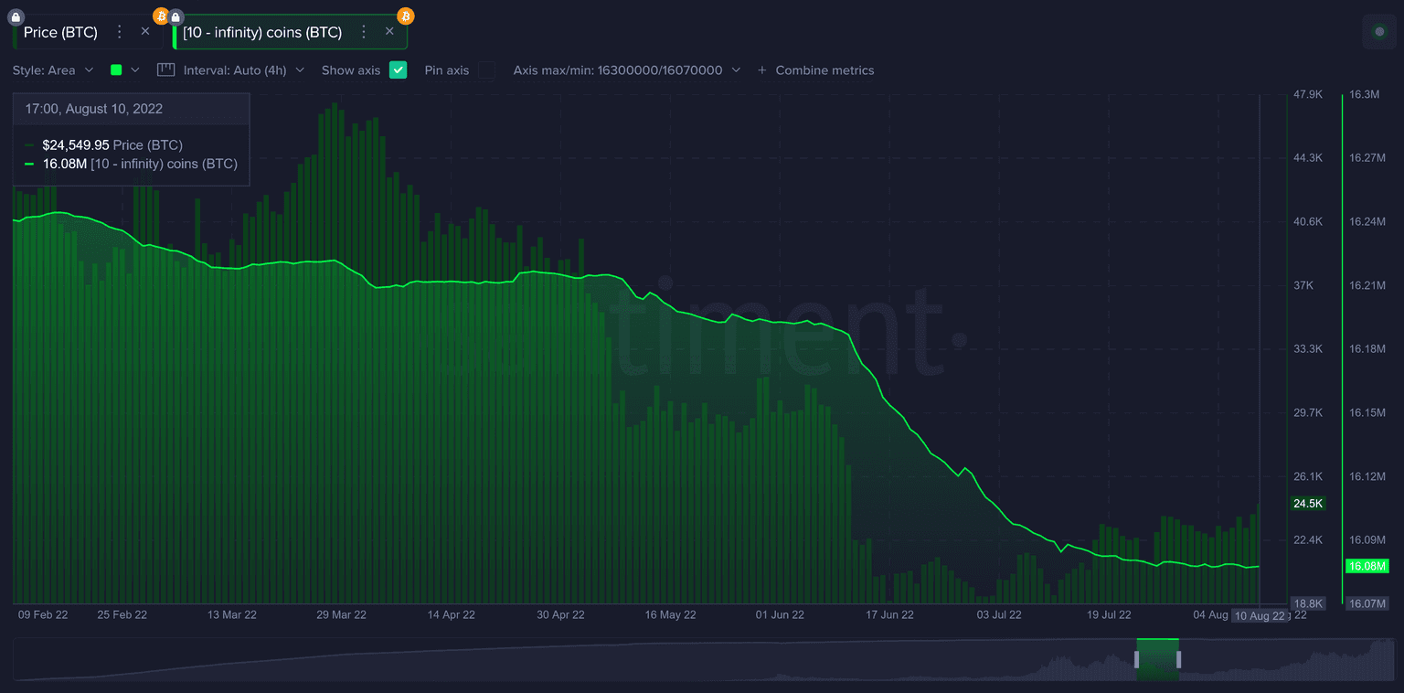Expand the Style: Area dropdown
Screen dimensions: 1404x693
pos(53,70)
